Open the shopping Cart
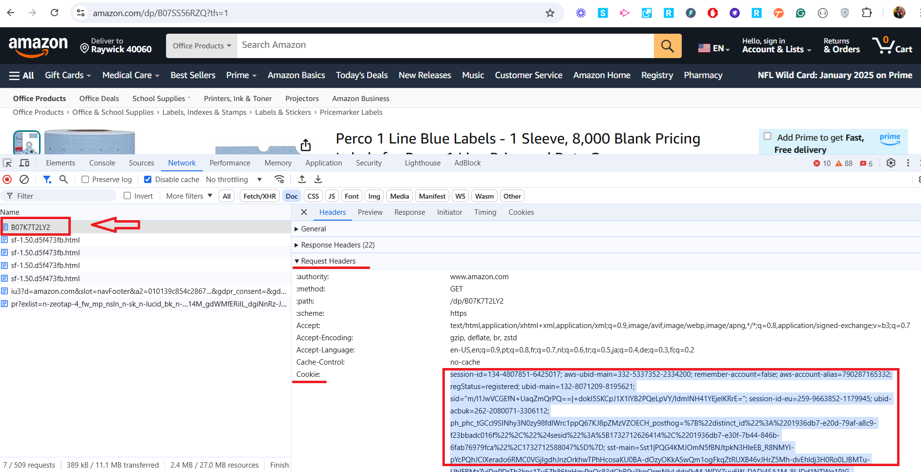921x472 pixels. 892,45
